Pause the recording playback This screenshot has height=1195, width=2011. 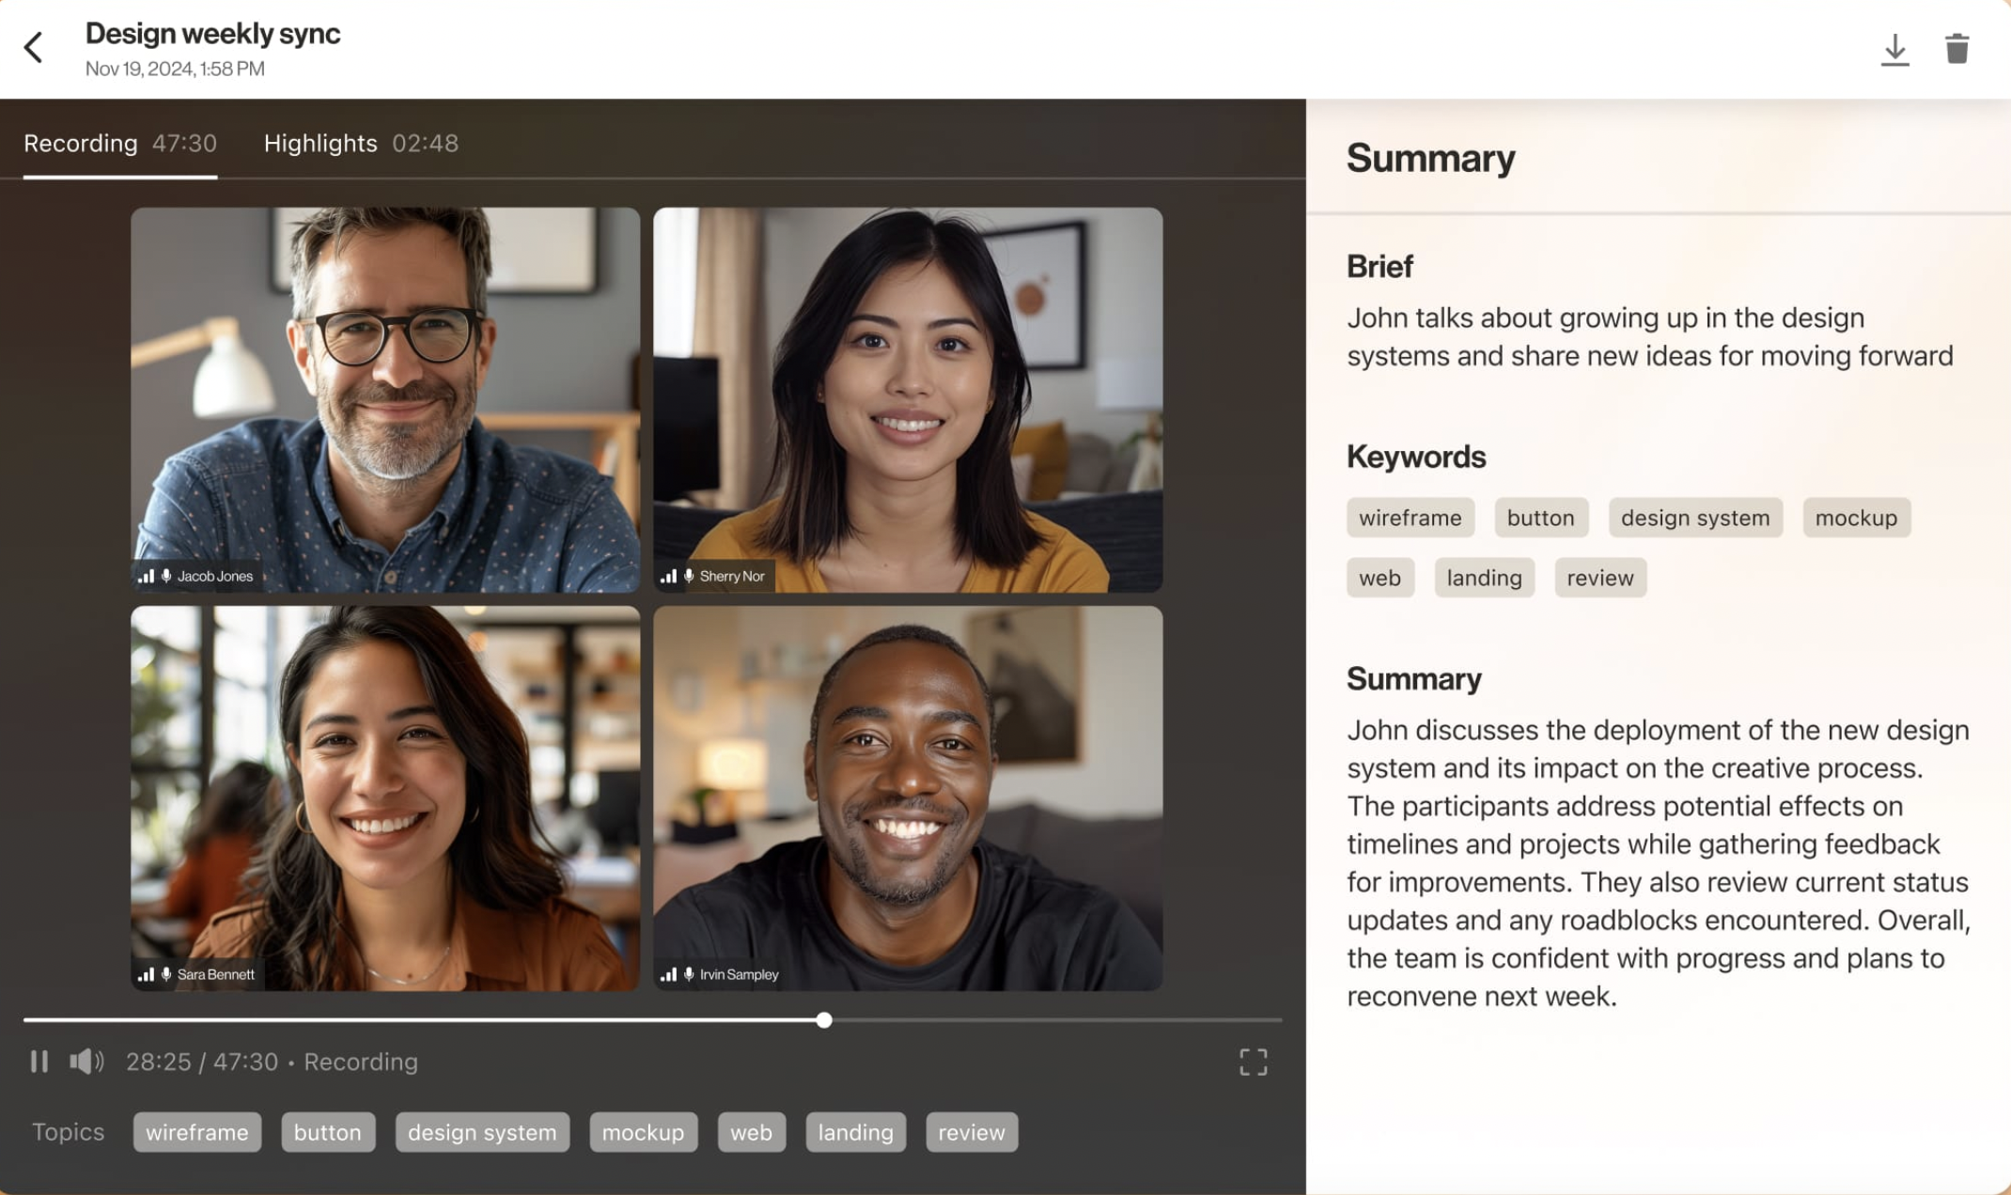tap(39, 1062)
